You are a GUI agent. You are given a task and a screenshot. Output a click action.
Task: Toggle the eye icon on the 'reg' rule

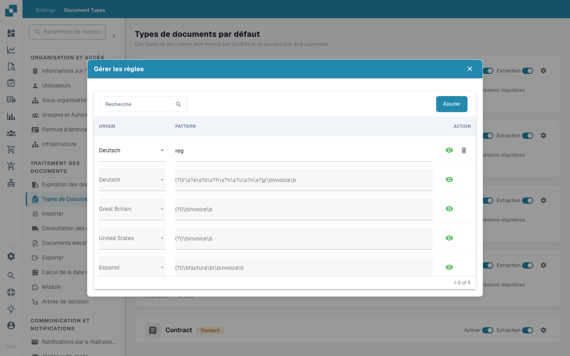pos(449,150)
